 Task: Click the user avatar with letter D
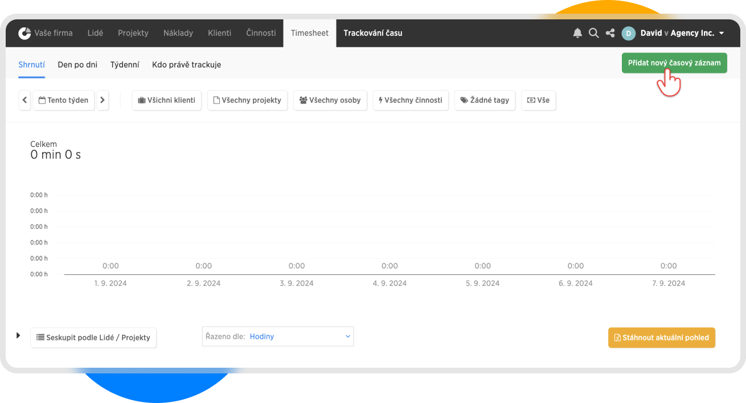tap(628, 33)
